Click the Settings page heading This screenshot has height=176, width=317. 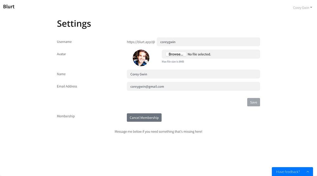[74, 24]
